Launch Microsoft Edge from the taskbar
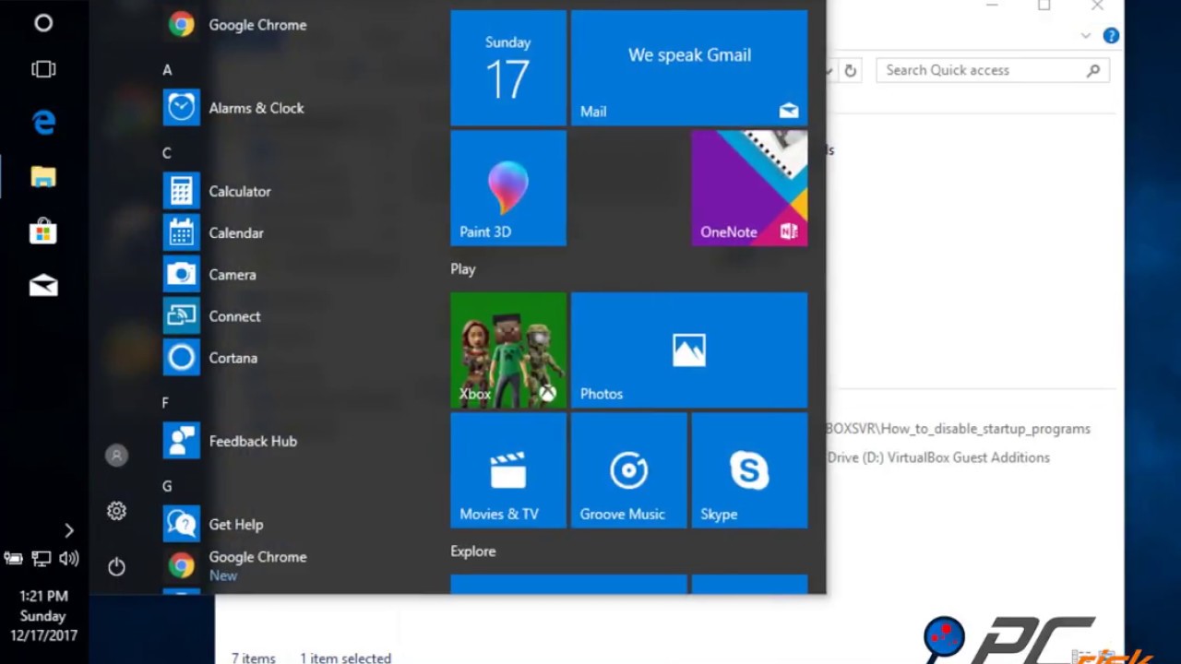 (43, 122)
